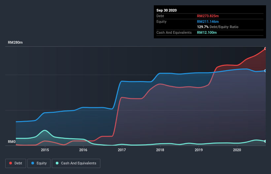271x174 pixels.
Task: Click the Equity row label in tooltip
Action: coord(161,22)
